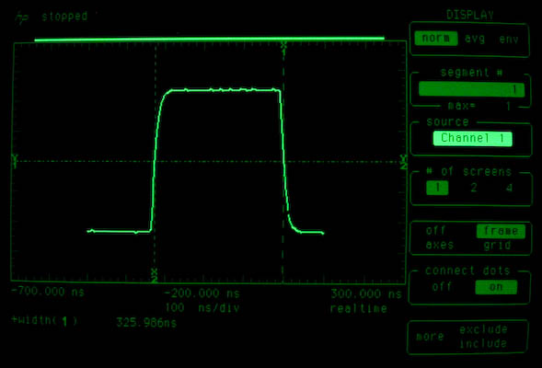Click the segment # value field
The height and width of the screenshot is (368, 542).
point(471,89)
